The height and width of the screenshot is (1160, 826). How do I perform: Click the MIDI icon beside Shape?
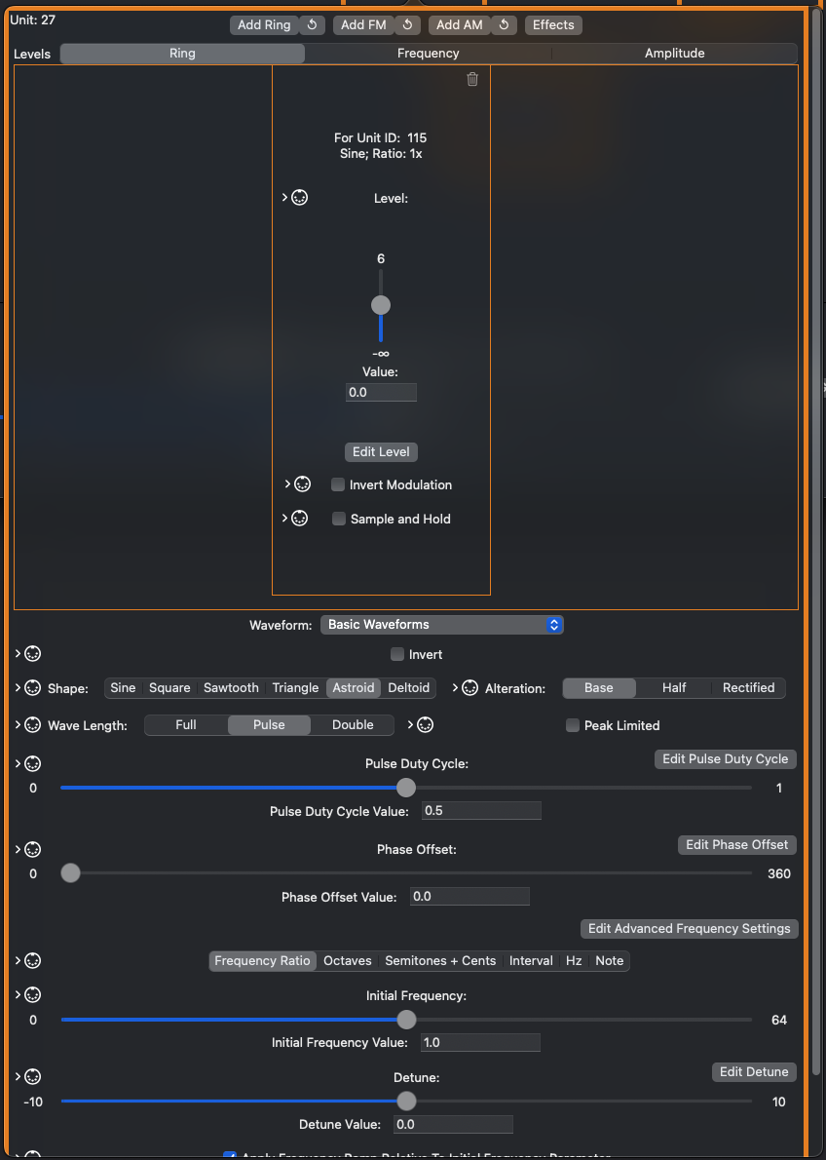tap(32, 688)
